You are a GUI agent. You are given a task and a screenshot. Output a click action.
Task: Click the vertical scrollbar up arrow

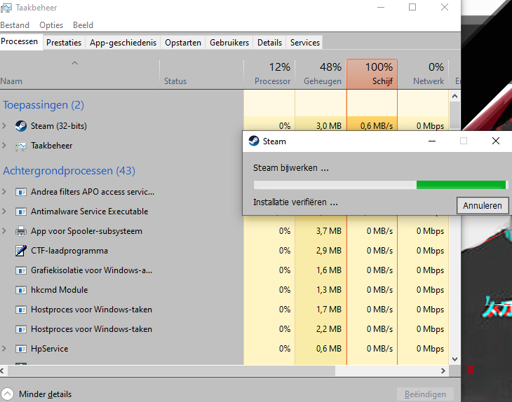coord(455,96)
